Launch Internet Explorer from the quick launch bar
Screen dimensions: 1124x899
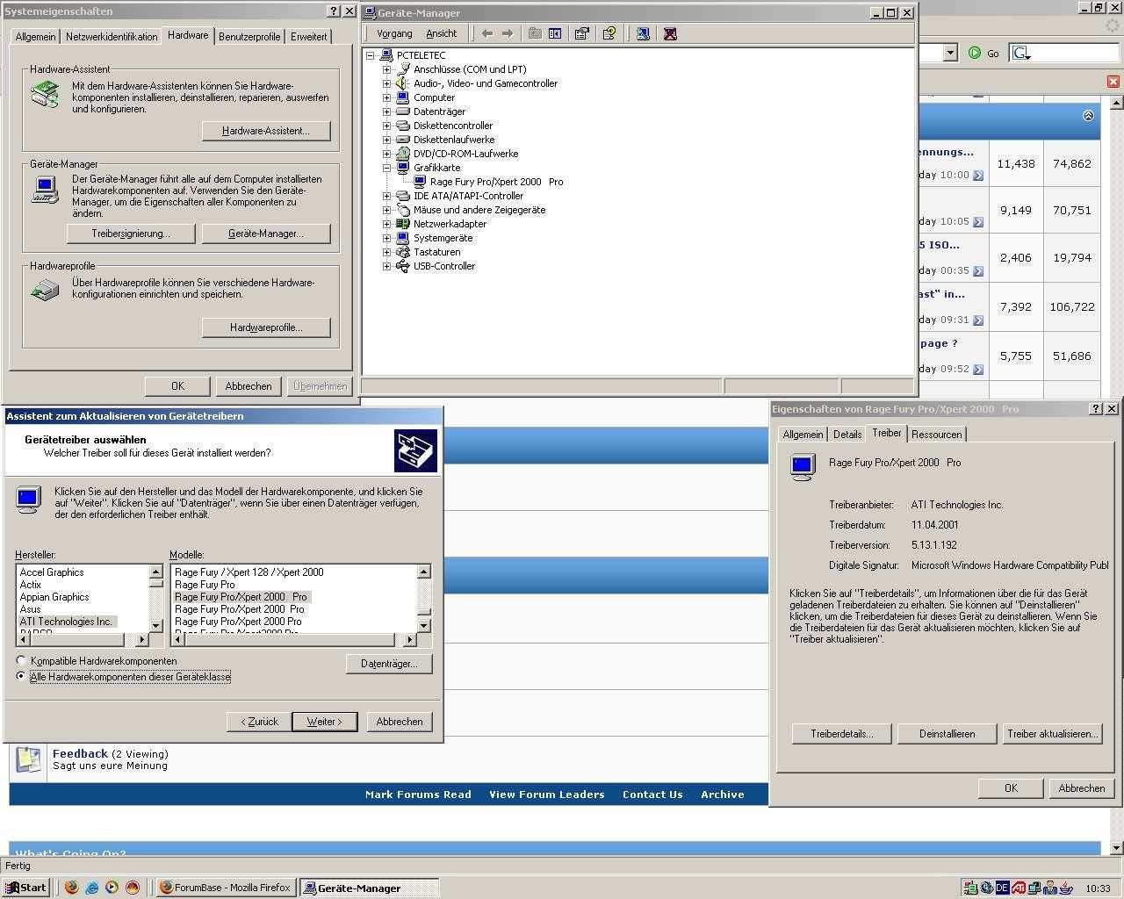pos(92,888)
